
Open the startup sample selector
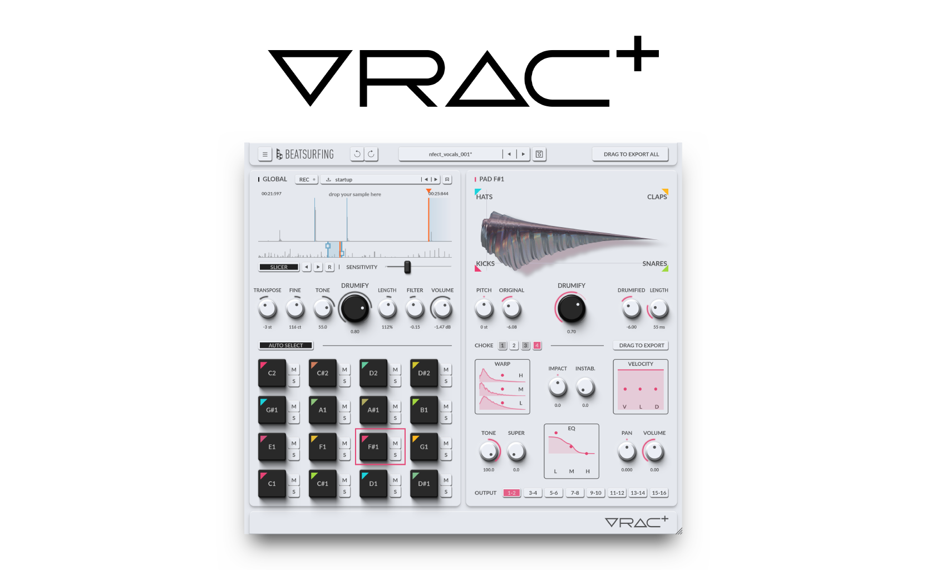[x=370, y=180]
